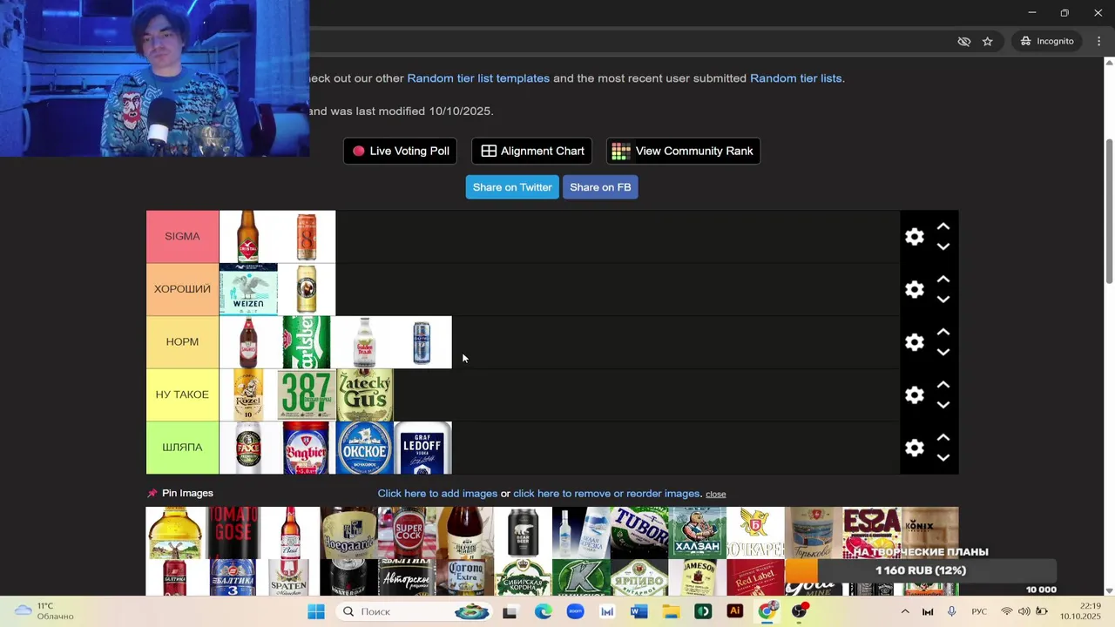The width and height of the screenshot is (1115, 627).
Task: Open settings gear for ШЛЯПА tier row
Action: [914, 448]
